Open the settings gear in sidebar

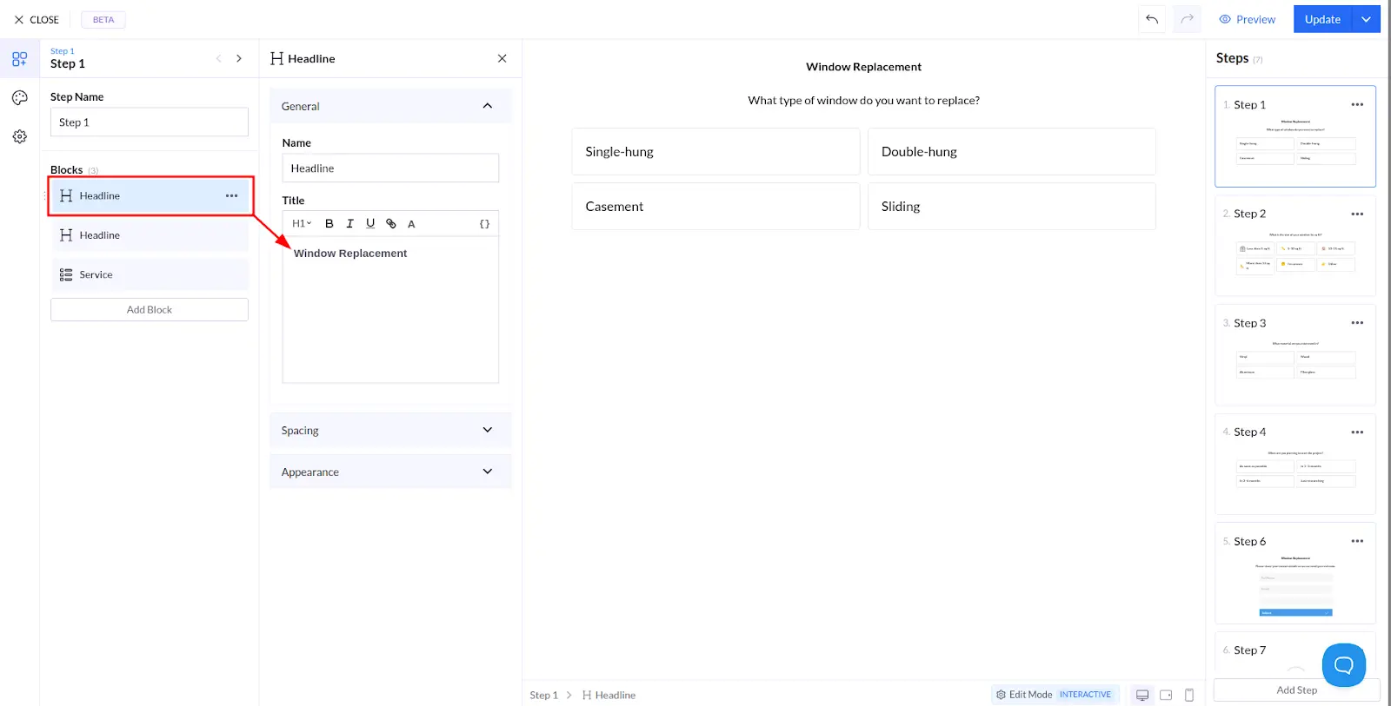pos(19,137)
